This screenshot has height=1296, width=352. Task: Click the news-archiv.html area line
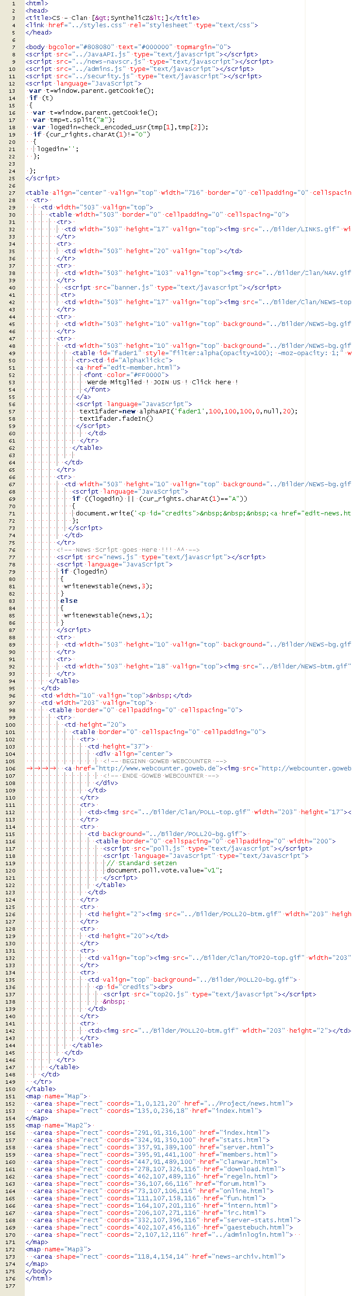159,1257
